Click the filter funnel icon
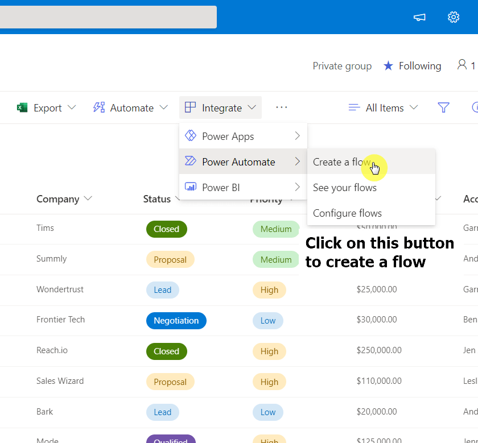Image resolution: width=478 pixels, height=443 pixels. pyautogui.click(x=443, y=107)
